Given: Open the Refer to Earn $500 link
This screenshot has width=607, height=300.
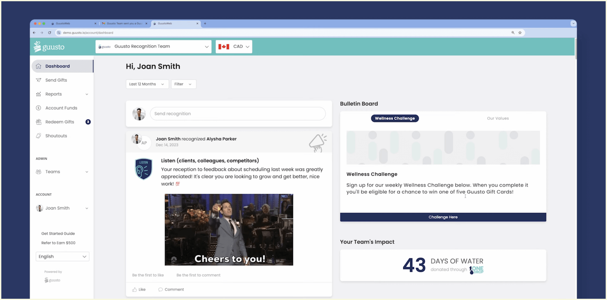Looking at the screenshot, I should pos(58,243).
